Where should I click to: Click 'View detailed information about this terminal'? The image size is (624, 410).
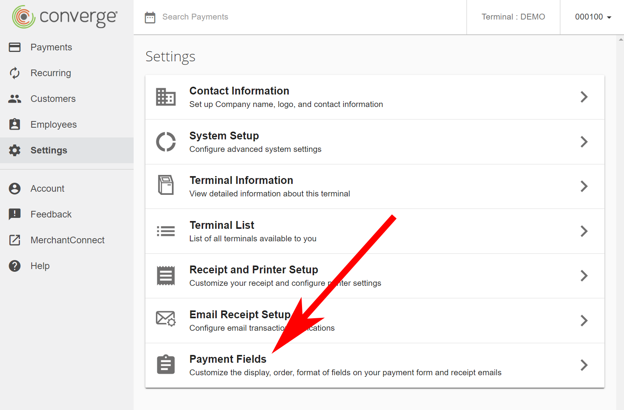click(270, 194)
